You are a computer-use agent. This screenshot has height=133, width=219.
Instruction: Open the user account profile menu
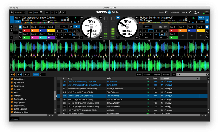pyautogui.click(x=196, y=12)
